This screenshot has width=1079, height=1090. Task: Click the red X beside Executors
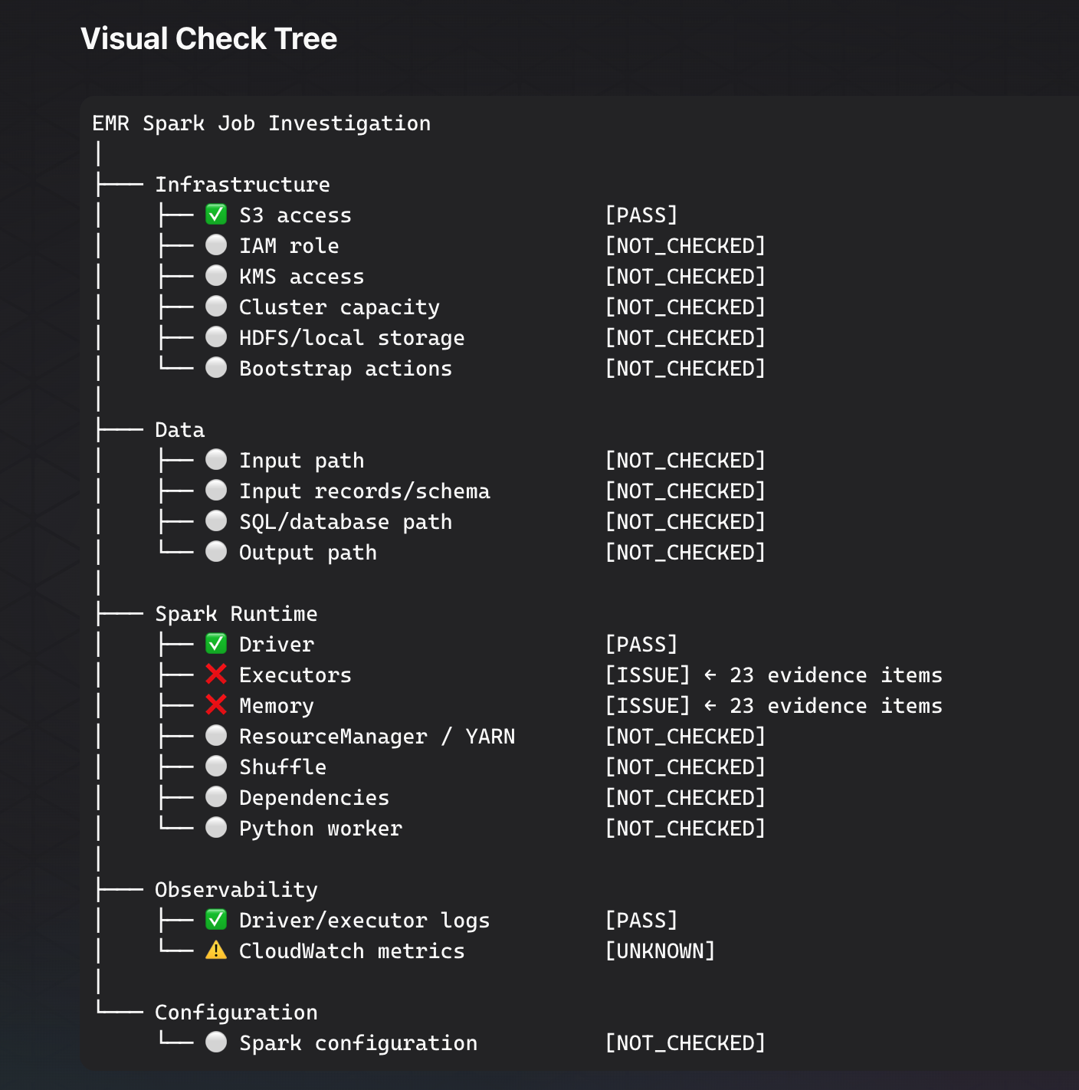click(x=216, y=675)
